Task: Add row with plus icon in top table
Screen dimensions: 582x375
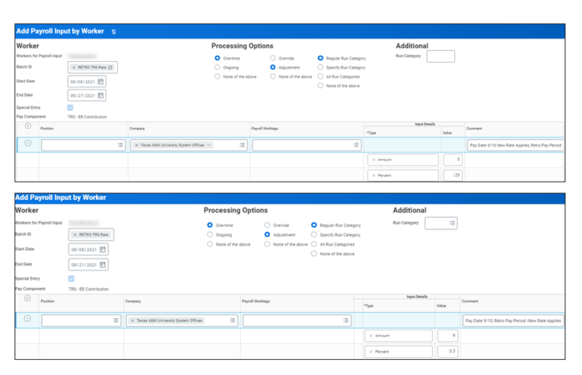Action: (28, 126)
